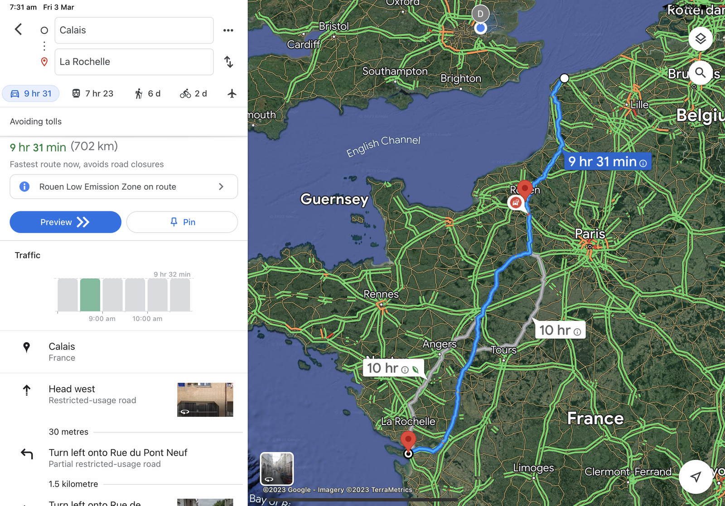The image size is (725, 506).
Task: Open the map layers button
Action: point(700,39)
